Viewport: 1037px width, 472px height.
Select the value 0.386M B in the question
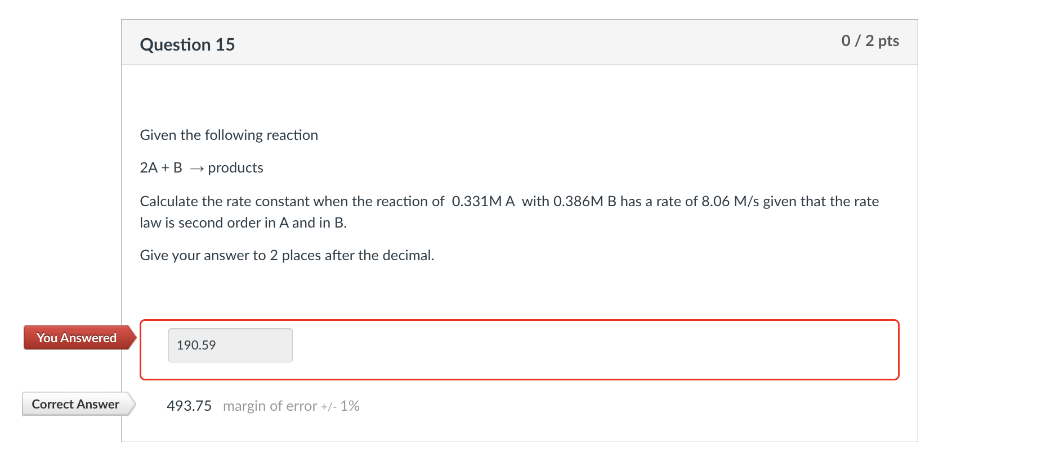584,201
